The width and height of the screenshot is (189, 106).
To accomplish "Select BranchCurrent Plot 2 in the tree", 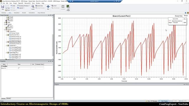I will (x=15, y=42).
